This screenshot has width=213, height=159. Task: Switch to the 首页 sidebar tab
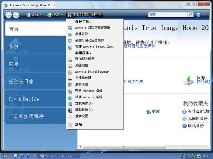(36, 29)
